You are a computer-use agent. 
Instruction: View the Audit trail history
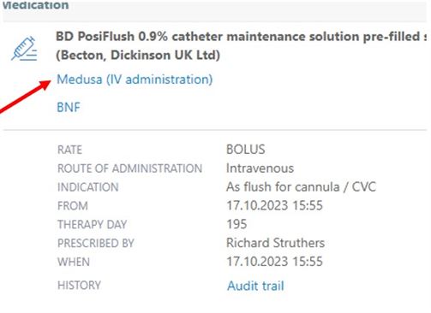[x=255, y=286]
